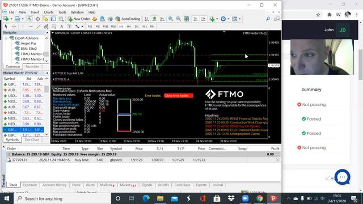The height and width of the screenshot is (204, 363).
Task: Open Indicators list green-plus icon
Action: 212,19
